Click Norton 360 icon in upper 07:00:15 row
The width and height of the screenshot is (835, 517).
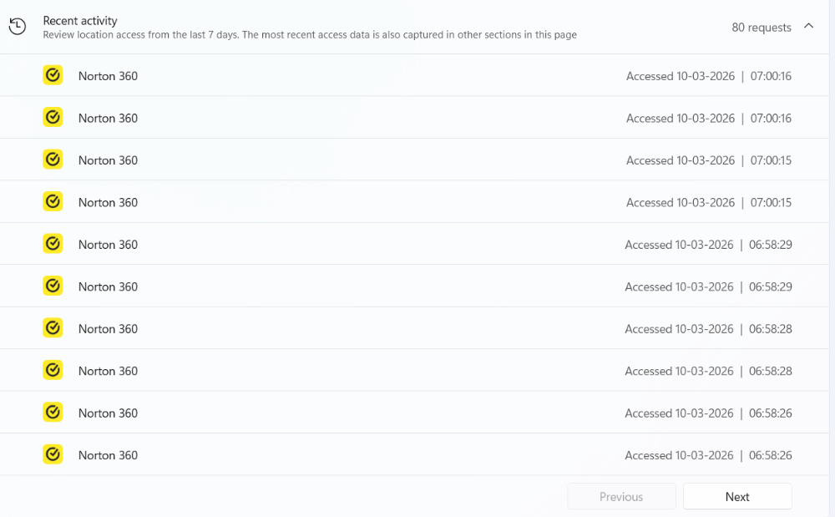tap(53, 160)
